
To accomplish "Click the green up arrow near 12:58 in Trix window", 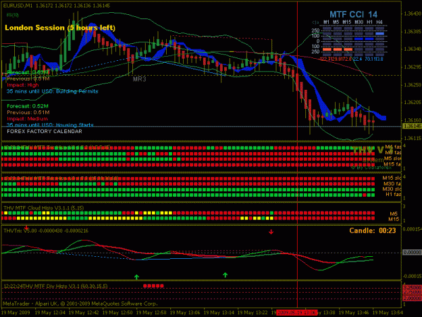I will point(136,277).
